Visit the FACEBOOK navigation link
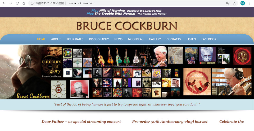254x131 pixels. tap(209, 39)
